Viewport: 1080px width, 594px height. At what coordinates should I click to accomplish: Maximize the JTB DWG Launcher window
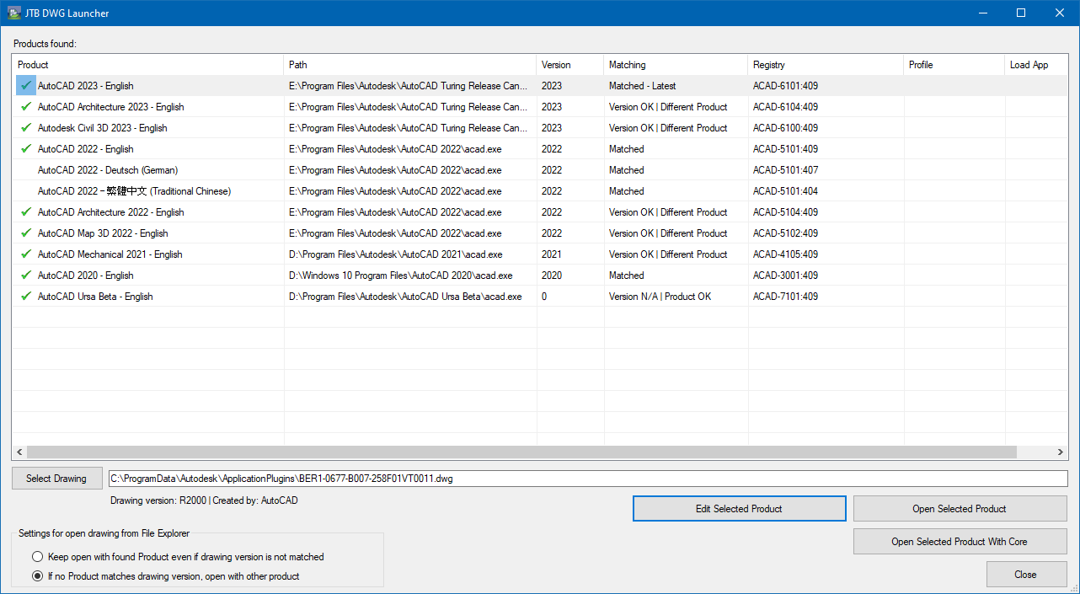tap(1021, 13)
